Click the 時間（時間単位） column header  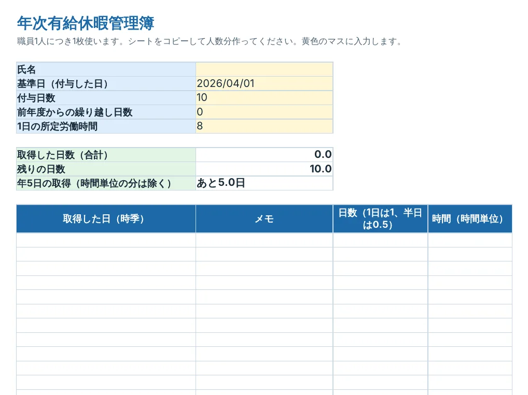pyautogui.click(x=470, y=219)
